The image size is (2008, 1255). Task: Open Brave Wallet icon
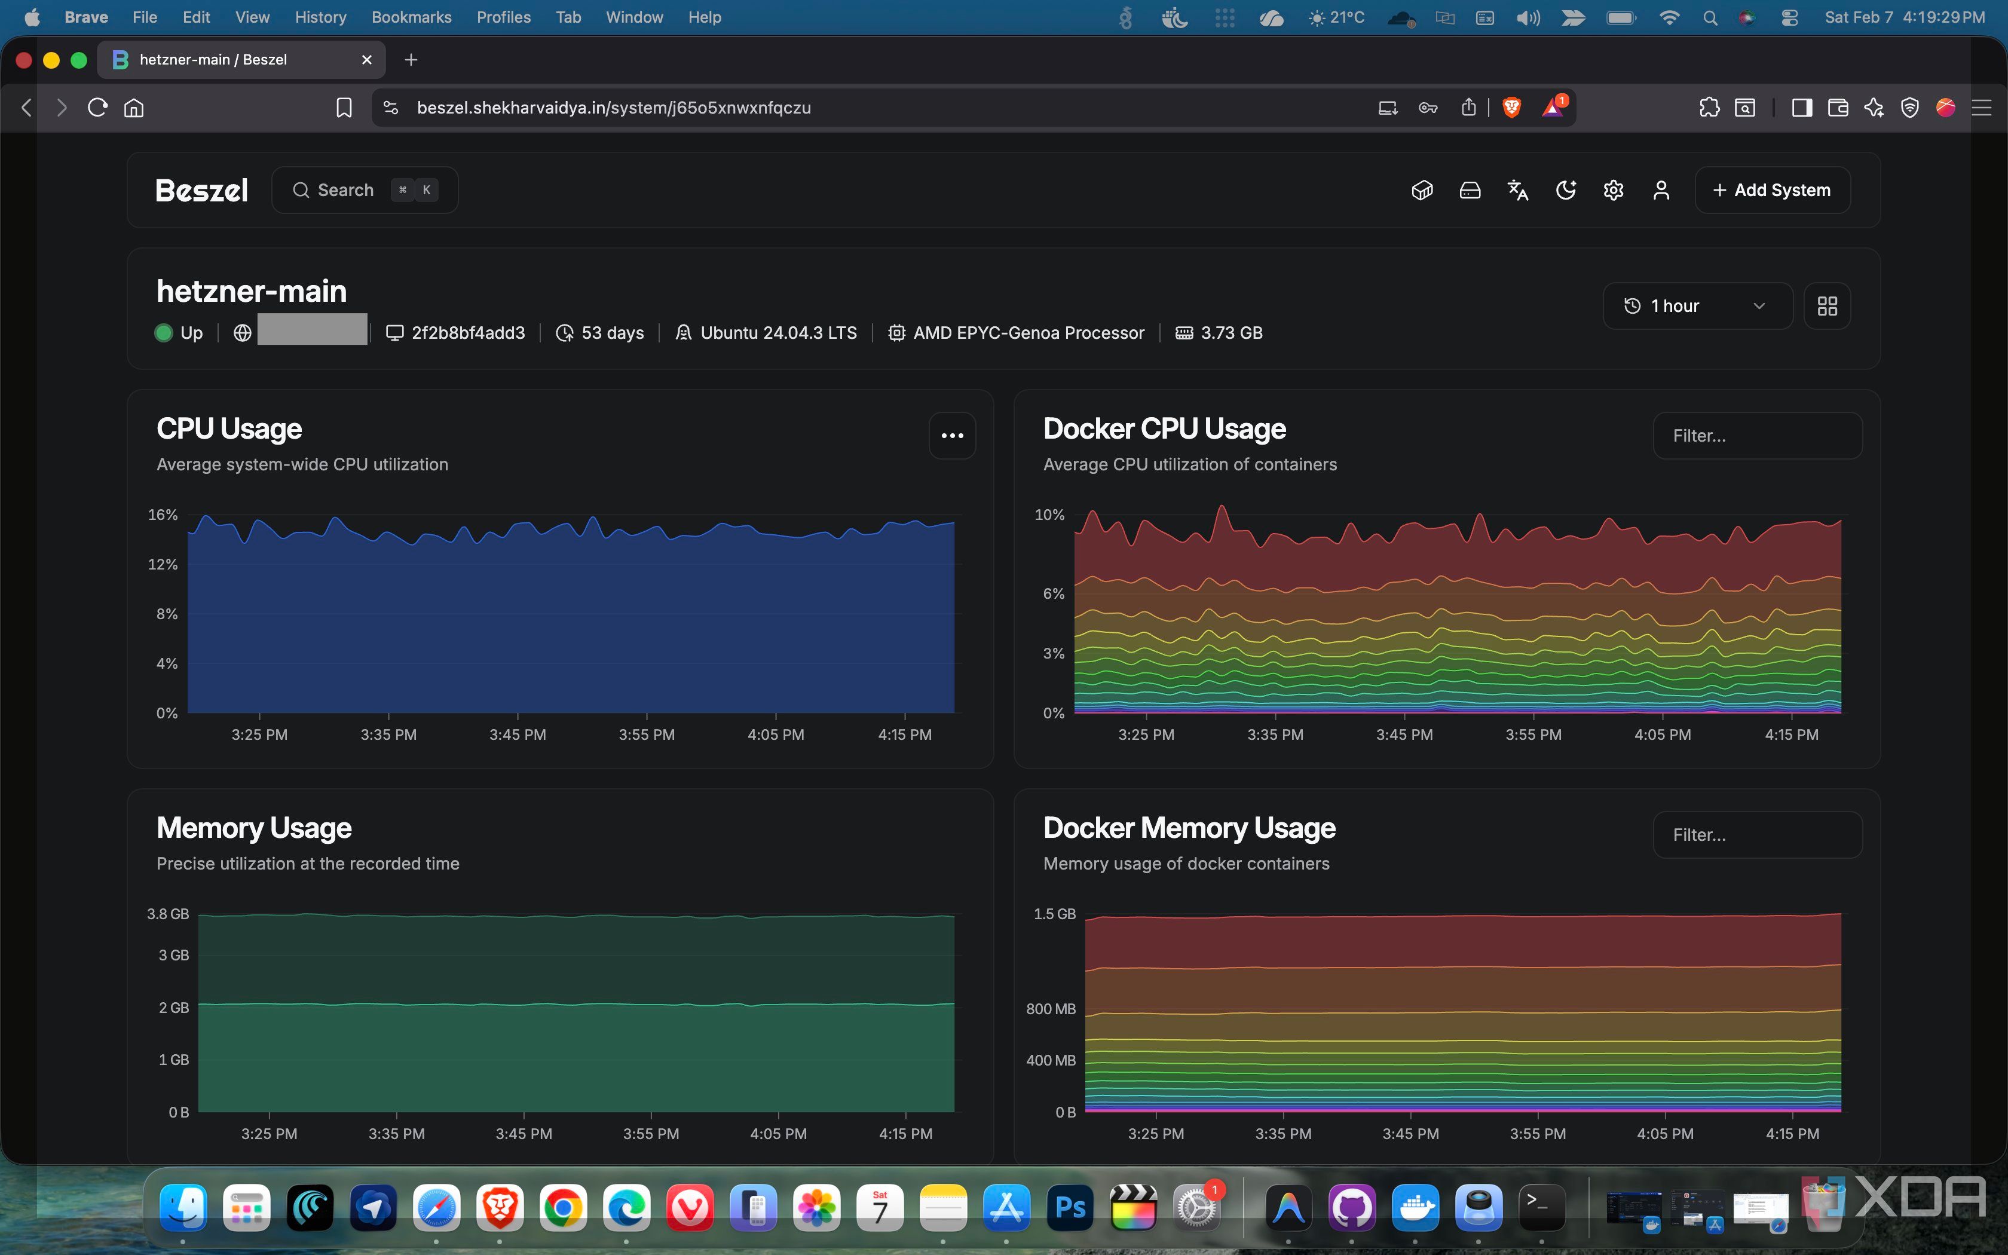(x=1837, y=108)
